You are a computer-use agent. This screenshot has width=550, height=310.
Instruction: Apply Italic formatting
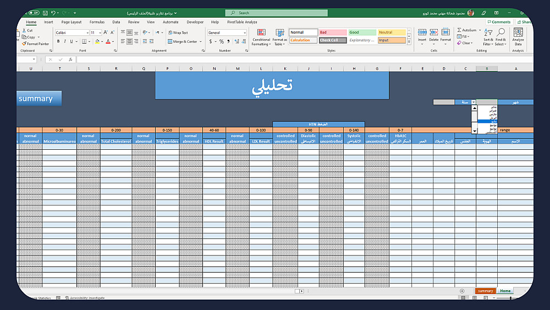tap(65, 41)
